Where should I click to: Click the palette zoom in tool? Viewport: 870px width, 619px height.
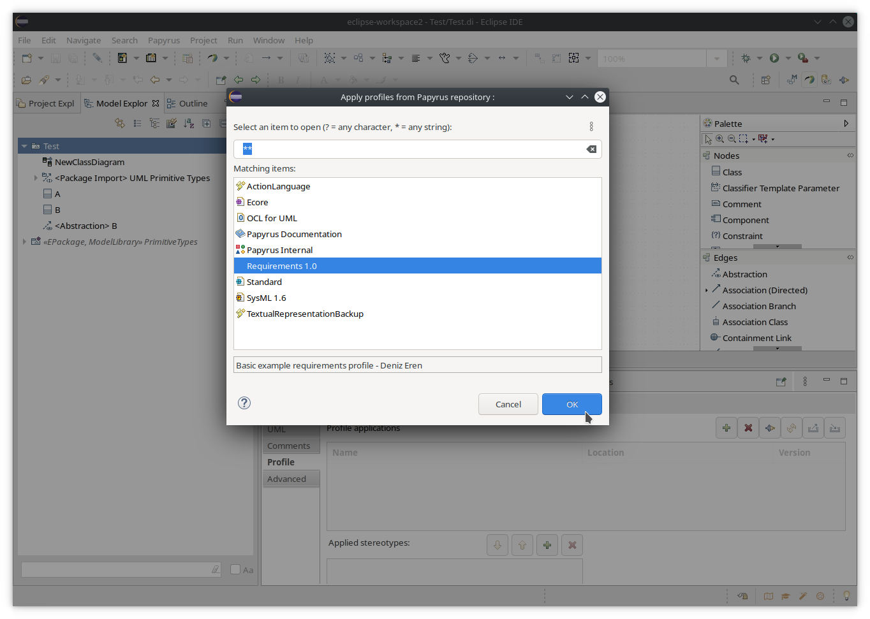click(719, 139)
